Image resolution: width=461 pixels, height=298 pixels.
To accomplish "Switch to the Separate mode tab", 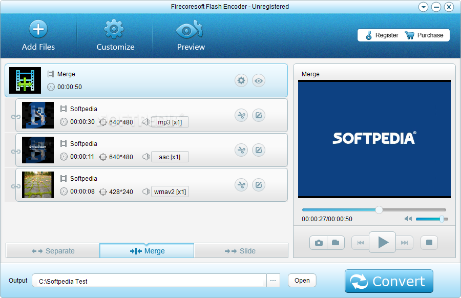I will [53, 251].
